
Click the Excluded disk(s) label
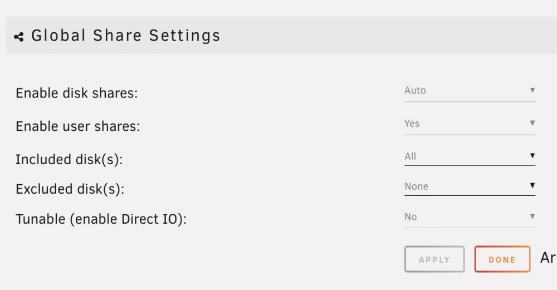pos(70,189)
